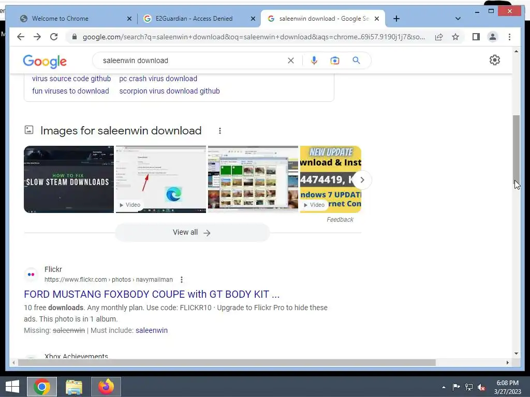Image resolution: width=530 pixels, height=397 pixels.
Task: Open the New Update Windows 7 video thumbnail
Action: 330,179
